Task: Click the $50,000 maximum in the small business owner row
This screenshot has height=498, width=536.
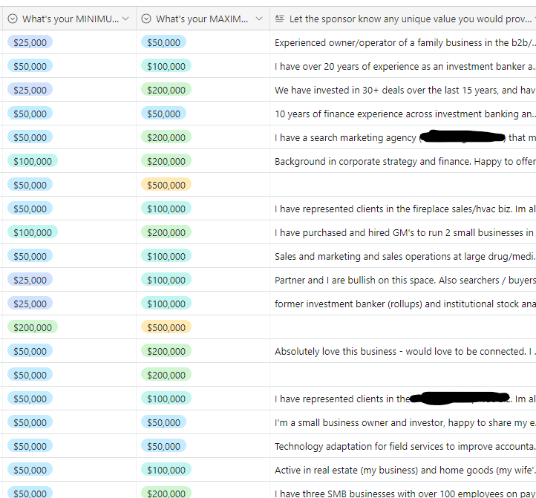Action: click(164, 422)
